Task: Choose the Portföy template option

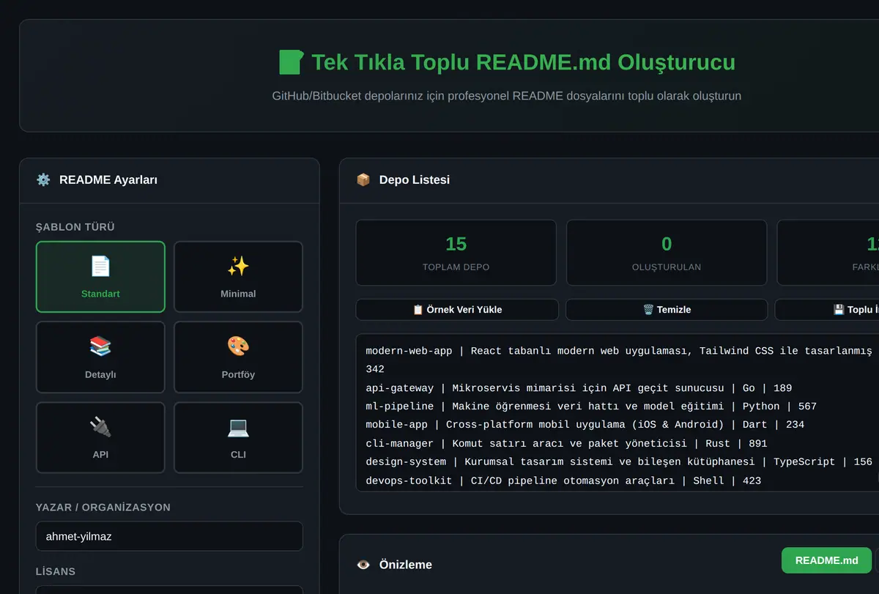Action: coord(238,357)
